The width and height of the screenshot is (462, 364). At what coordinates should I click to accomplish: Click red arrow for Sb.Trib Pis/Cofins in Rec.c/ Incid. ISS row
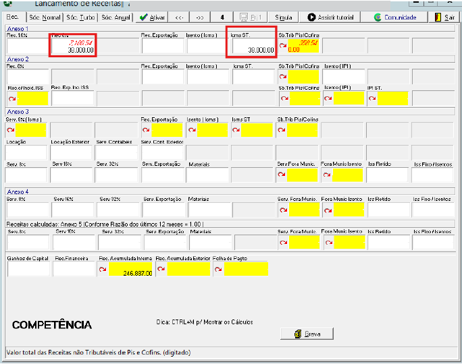coord(284,98)
